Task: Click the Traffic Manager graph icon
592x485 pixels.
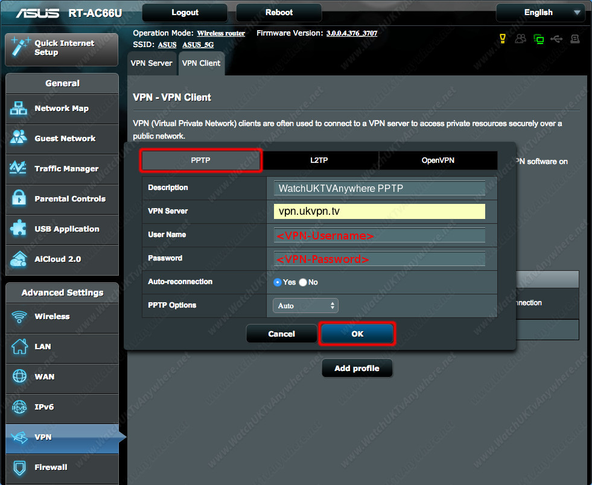Action: [18, 168]
